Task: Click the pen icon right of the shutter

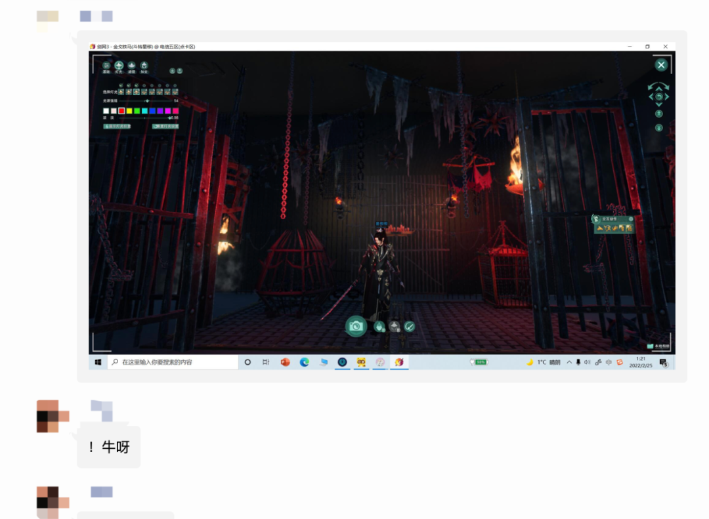Action: tap(410, 326)
